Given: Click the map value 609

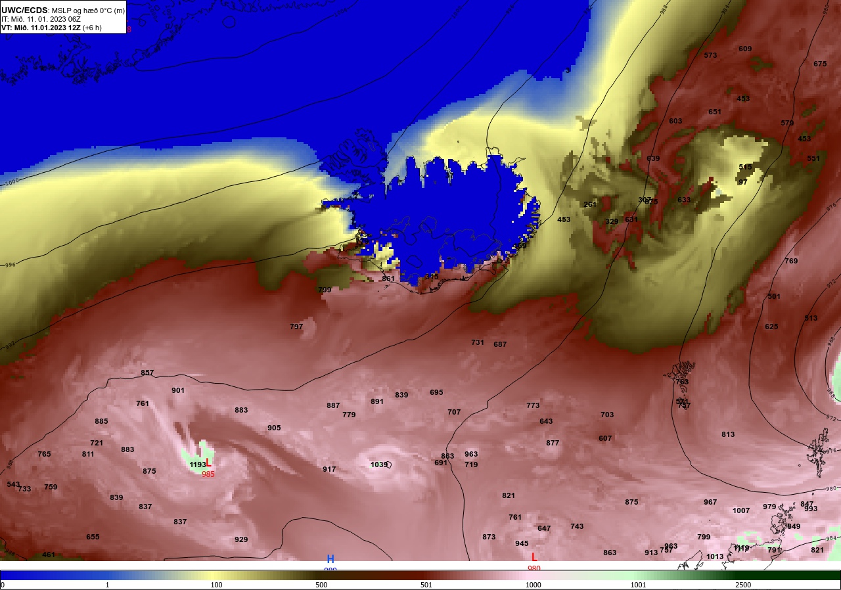Looking at the screenshot, I should pos(745,49).
